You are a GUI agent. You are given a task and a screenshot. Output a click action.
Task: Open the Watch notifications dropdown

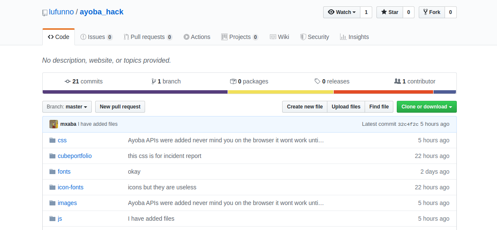point(342,12)
